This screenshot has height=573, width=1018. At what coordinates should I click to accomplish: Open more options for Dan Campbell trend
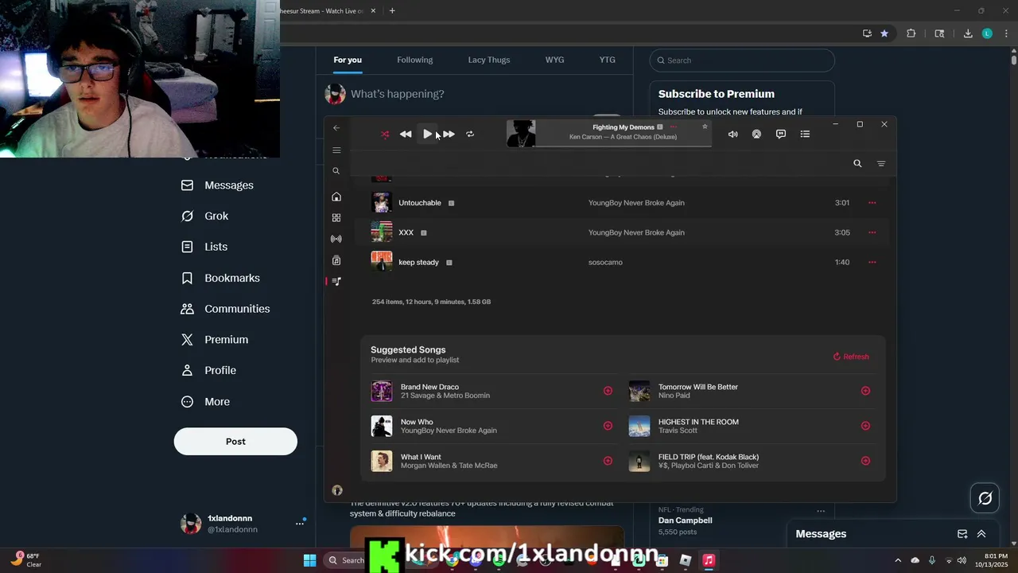pos(821,511)
